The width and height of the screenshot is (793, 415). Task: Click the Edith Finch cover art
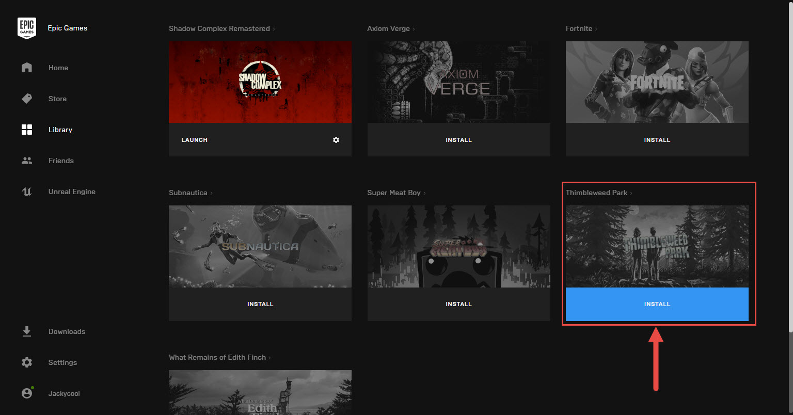point(260,392)
